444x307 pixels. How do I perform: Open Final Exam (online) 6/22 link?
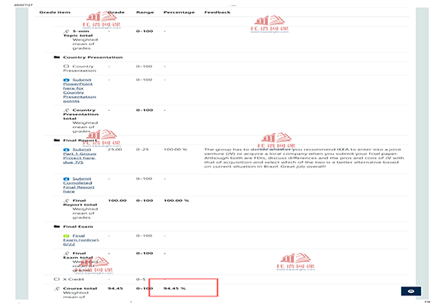81,240
